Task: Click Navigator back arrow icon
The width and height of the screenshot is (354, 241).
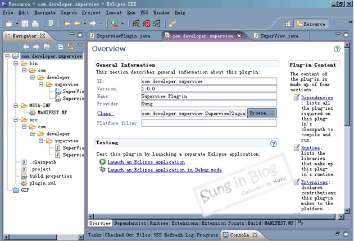Action: [x=26, y=47]
